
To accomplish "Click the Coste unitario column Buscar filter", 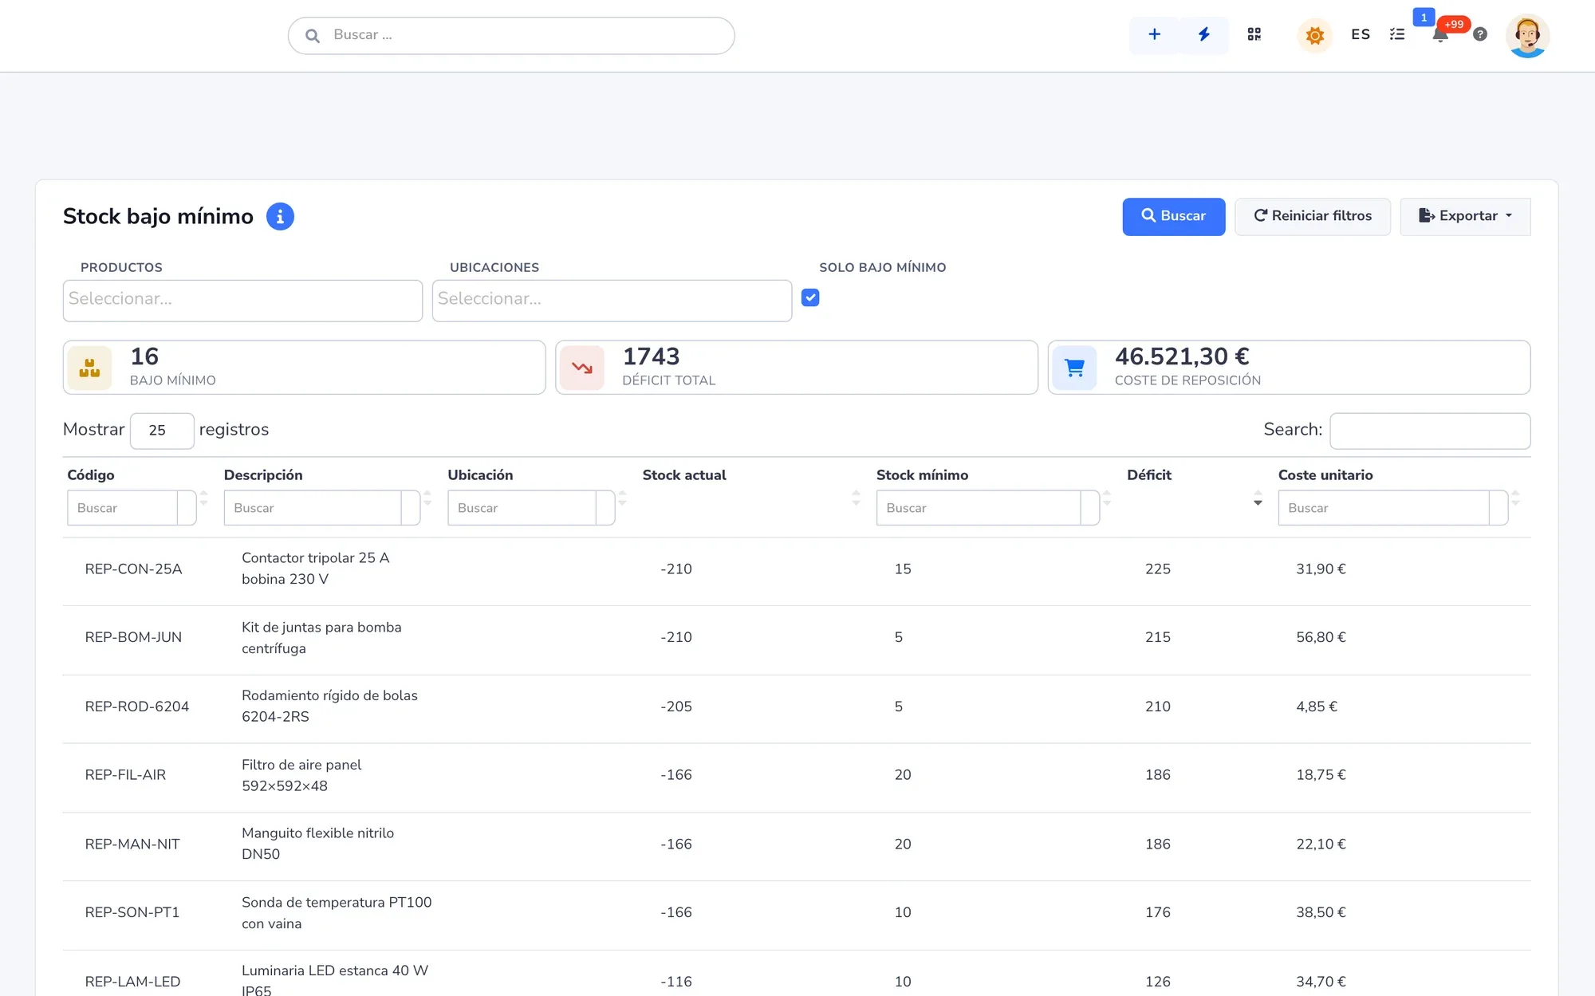I will coord(1392,508).
